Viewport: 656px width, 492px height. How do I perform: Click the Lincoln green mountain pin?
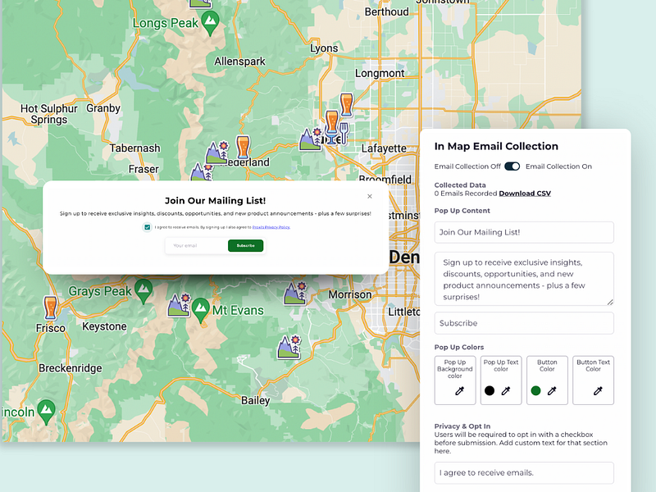coord(46,412)
